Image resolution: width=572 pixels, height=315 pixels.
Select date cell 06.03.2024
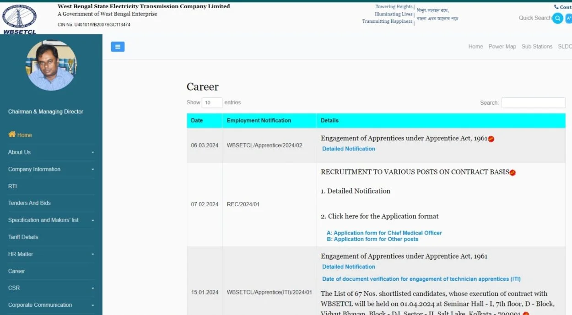[x=205, y=145]
